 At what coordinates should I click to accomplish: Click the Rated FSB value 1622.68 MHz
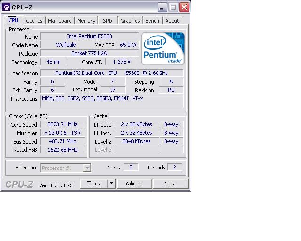tap(63, 150)
